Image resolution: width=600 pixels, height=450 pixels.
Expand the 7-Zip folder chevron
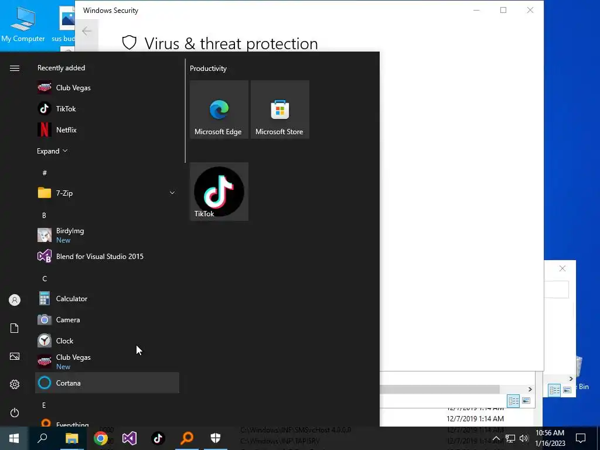pos(172,193)
